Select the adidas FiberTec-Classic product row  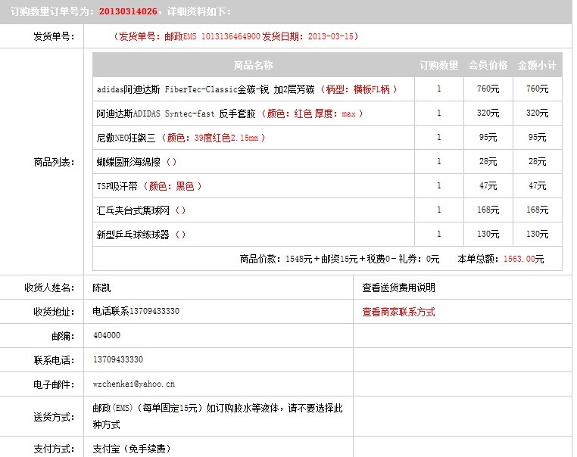[x=246, y=89]
